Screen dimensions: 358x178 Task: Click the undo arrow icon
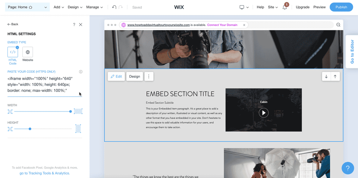click(114, 7)
